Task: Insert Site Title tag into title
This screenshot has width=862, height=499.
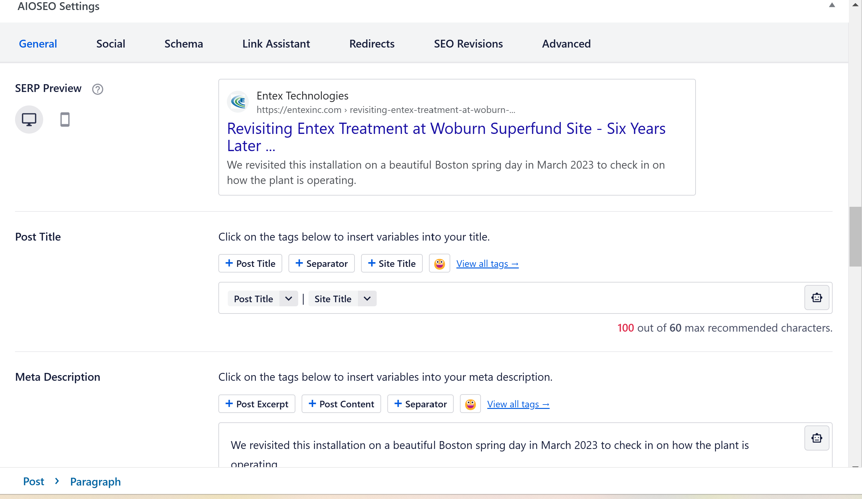Action: (x=392, y=263)
